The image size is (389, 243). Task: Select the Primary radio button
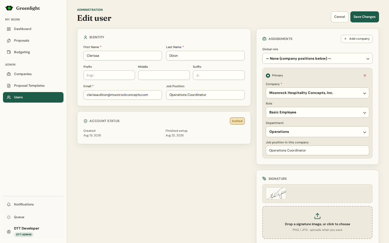[x=268, y=76]
